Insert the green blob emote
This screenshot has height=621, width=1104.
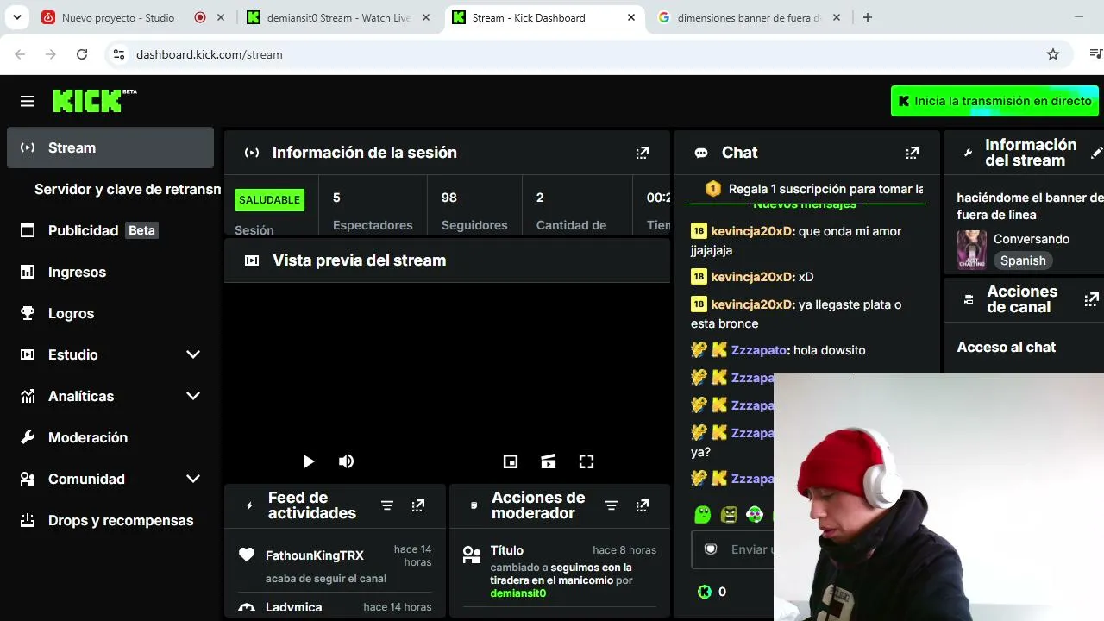(x=703, y=515)
